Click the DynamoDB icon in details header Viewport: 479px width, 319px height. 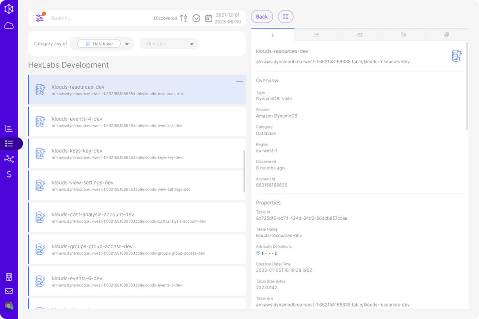click(x=457, y=56)
